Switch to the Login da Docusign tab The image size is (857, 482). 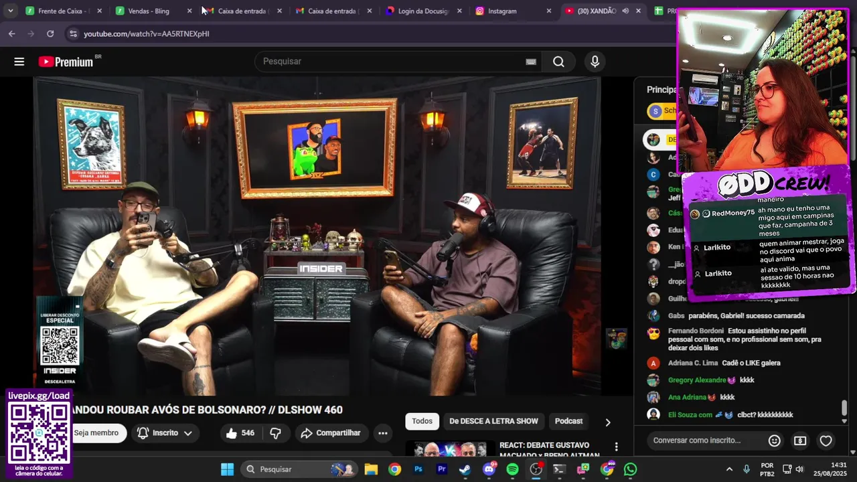pos(424,11)
